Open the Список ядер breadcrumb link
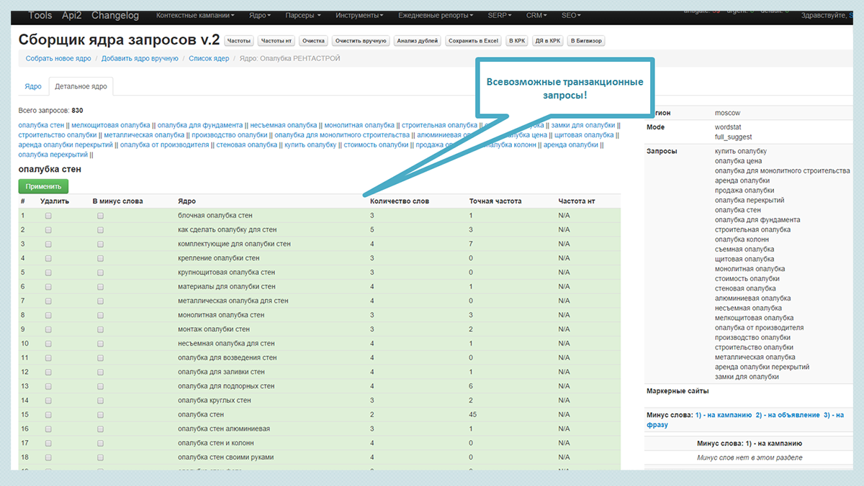 pyautogui.click(x=209, y=58)
